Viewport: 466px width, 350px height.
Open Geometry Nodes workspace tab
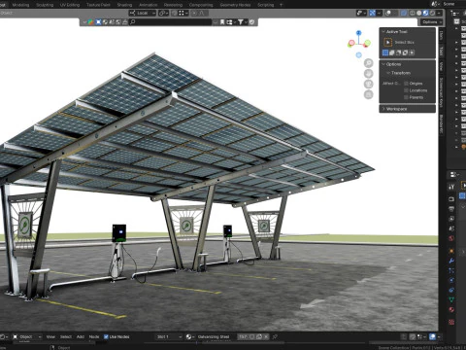pos(235,5)
